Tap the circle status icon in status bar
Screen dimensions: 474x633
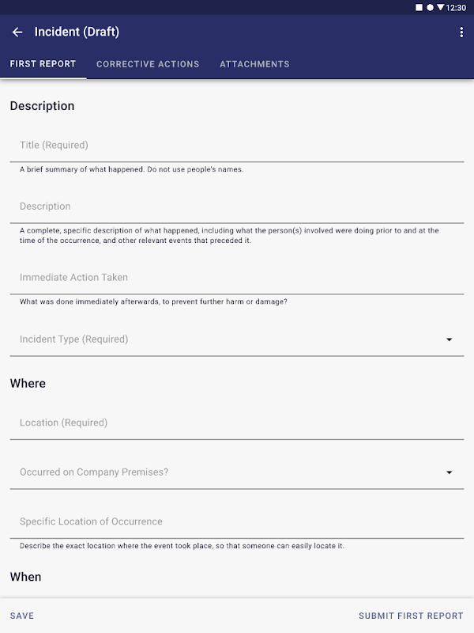(430, 7)
